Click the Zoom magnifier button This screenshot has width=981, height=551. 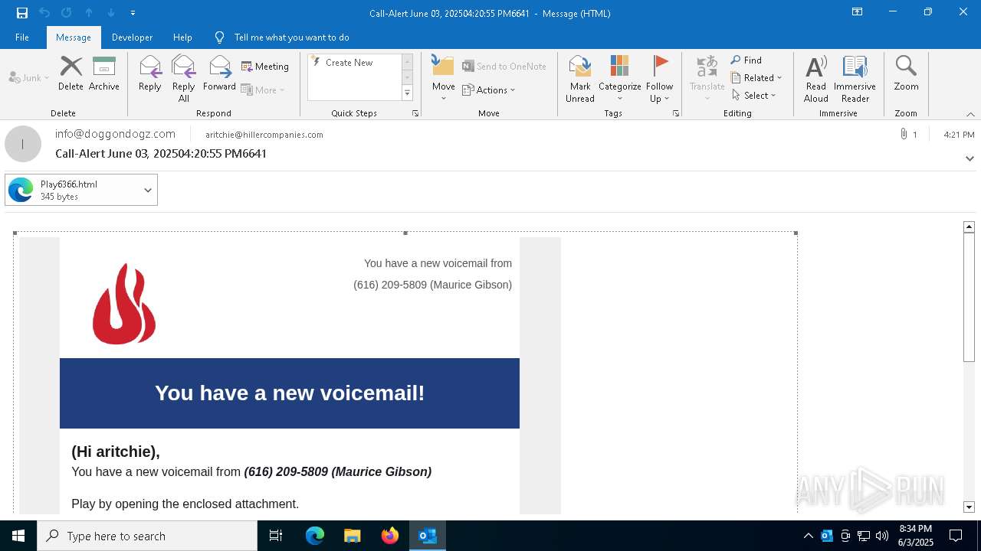[x=906, y=74]
